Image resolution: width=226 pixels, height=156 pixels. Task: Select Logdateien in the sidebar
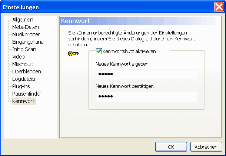25,79
